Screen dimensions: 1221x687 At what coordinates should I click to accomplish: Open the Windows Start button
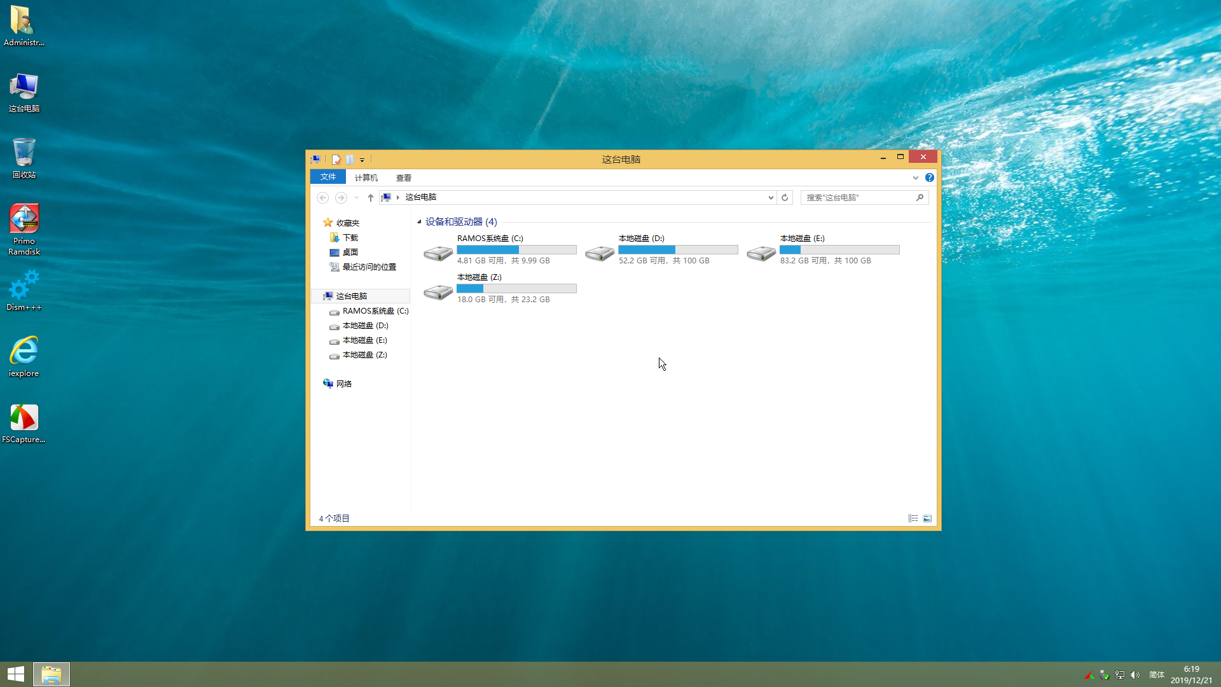tap(16, 674)
